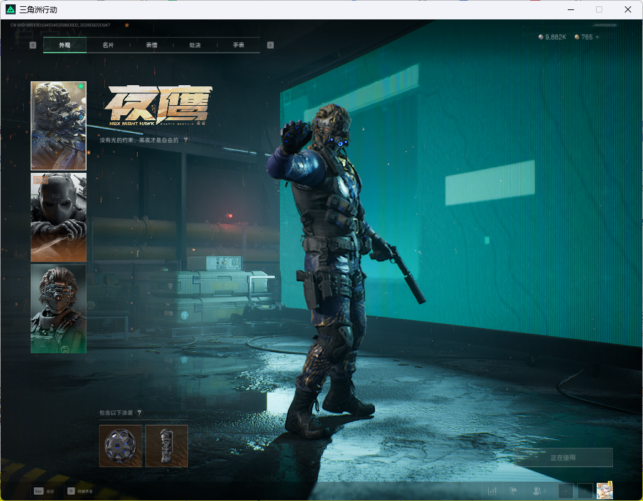The height and width of the screenshot is (501, 643).
Task: Select the 处决 tab
Action: tap(195, 45)
